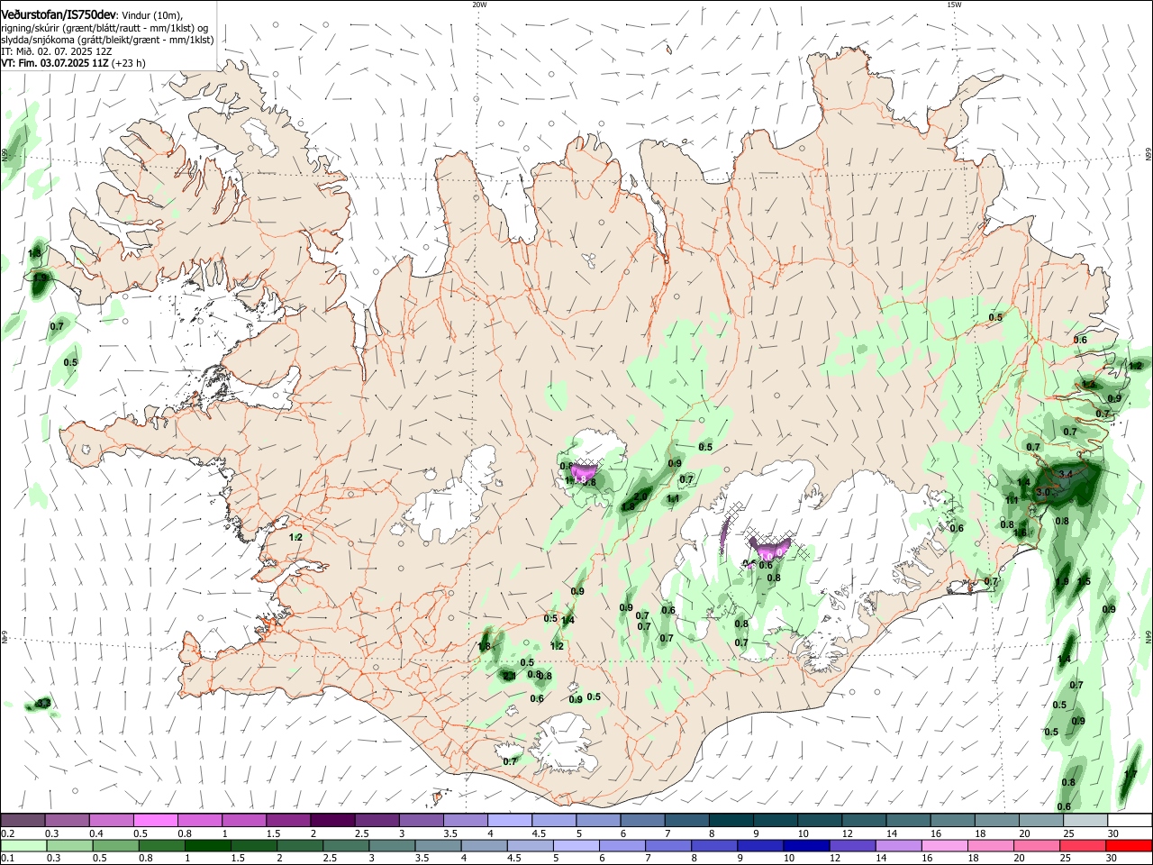
Task: Click the 'VT: Fim. 03.07.2025 11Z' valid time
Action: point(55,63)
